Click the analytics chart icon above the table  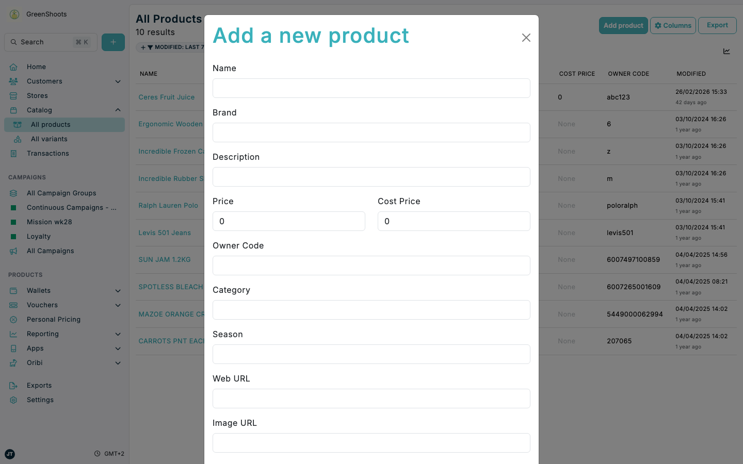(x=726, y=51)
